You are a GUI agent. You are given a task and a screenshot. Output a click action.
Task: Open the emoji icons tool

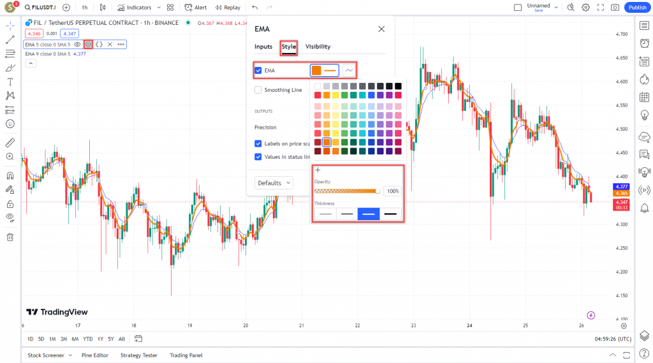tap(10, 124)
